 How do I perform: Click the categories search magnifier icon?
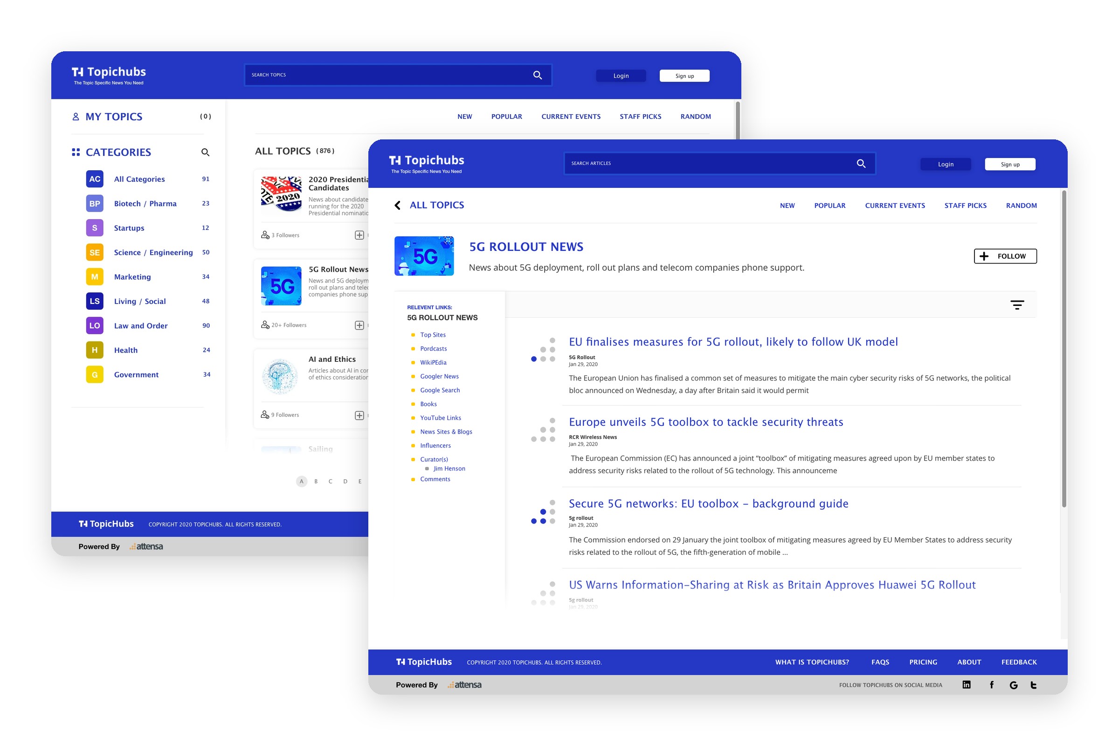point(206,152)
